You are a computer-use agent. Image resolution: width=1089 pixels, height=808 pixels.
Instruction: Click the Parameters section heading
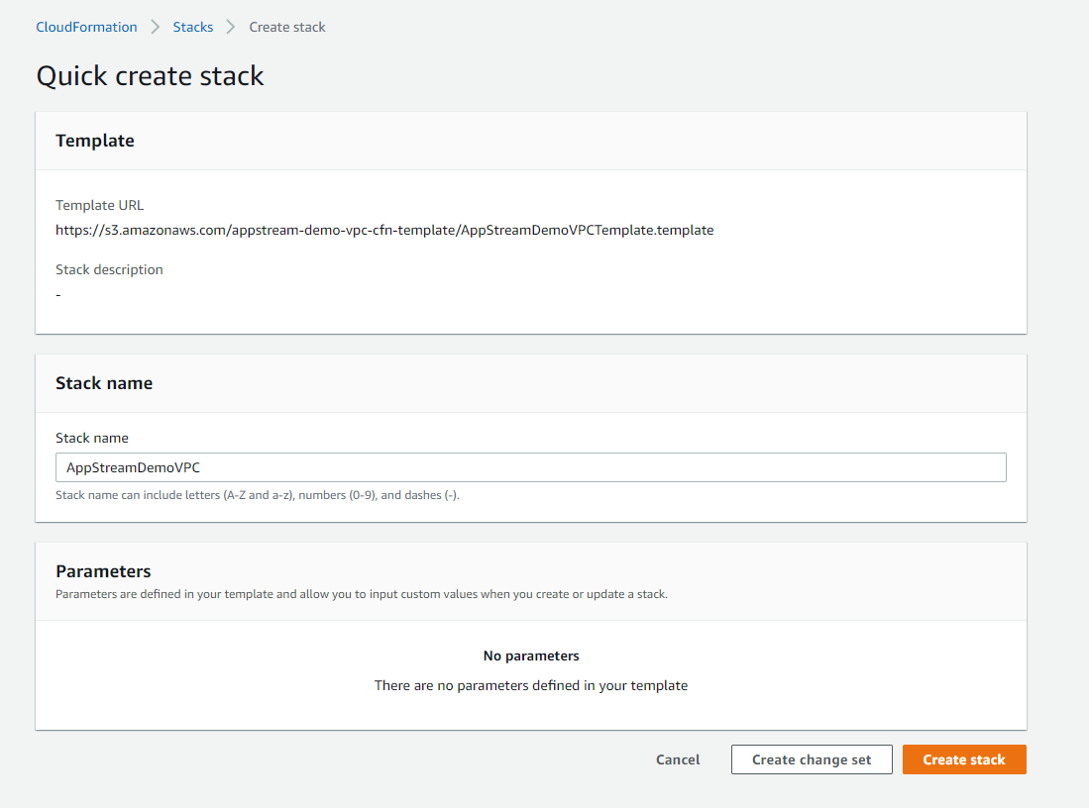(x=103, y=571)
